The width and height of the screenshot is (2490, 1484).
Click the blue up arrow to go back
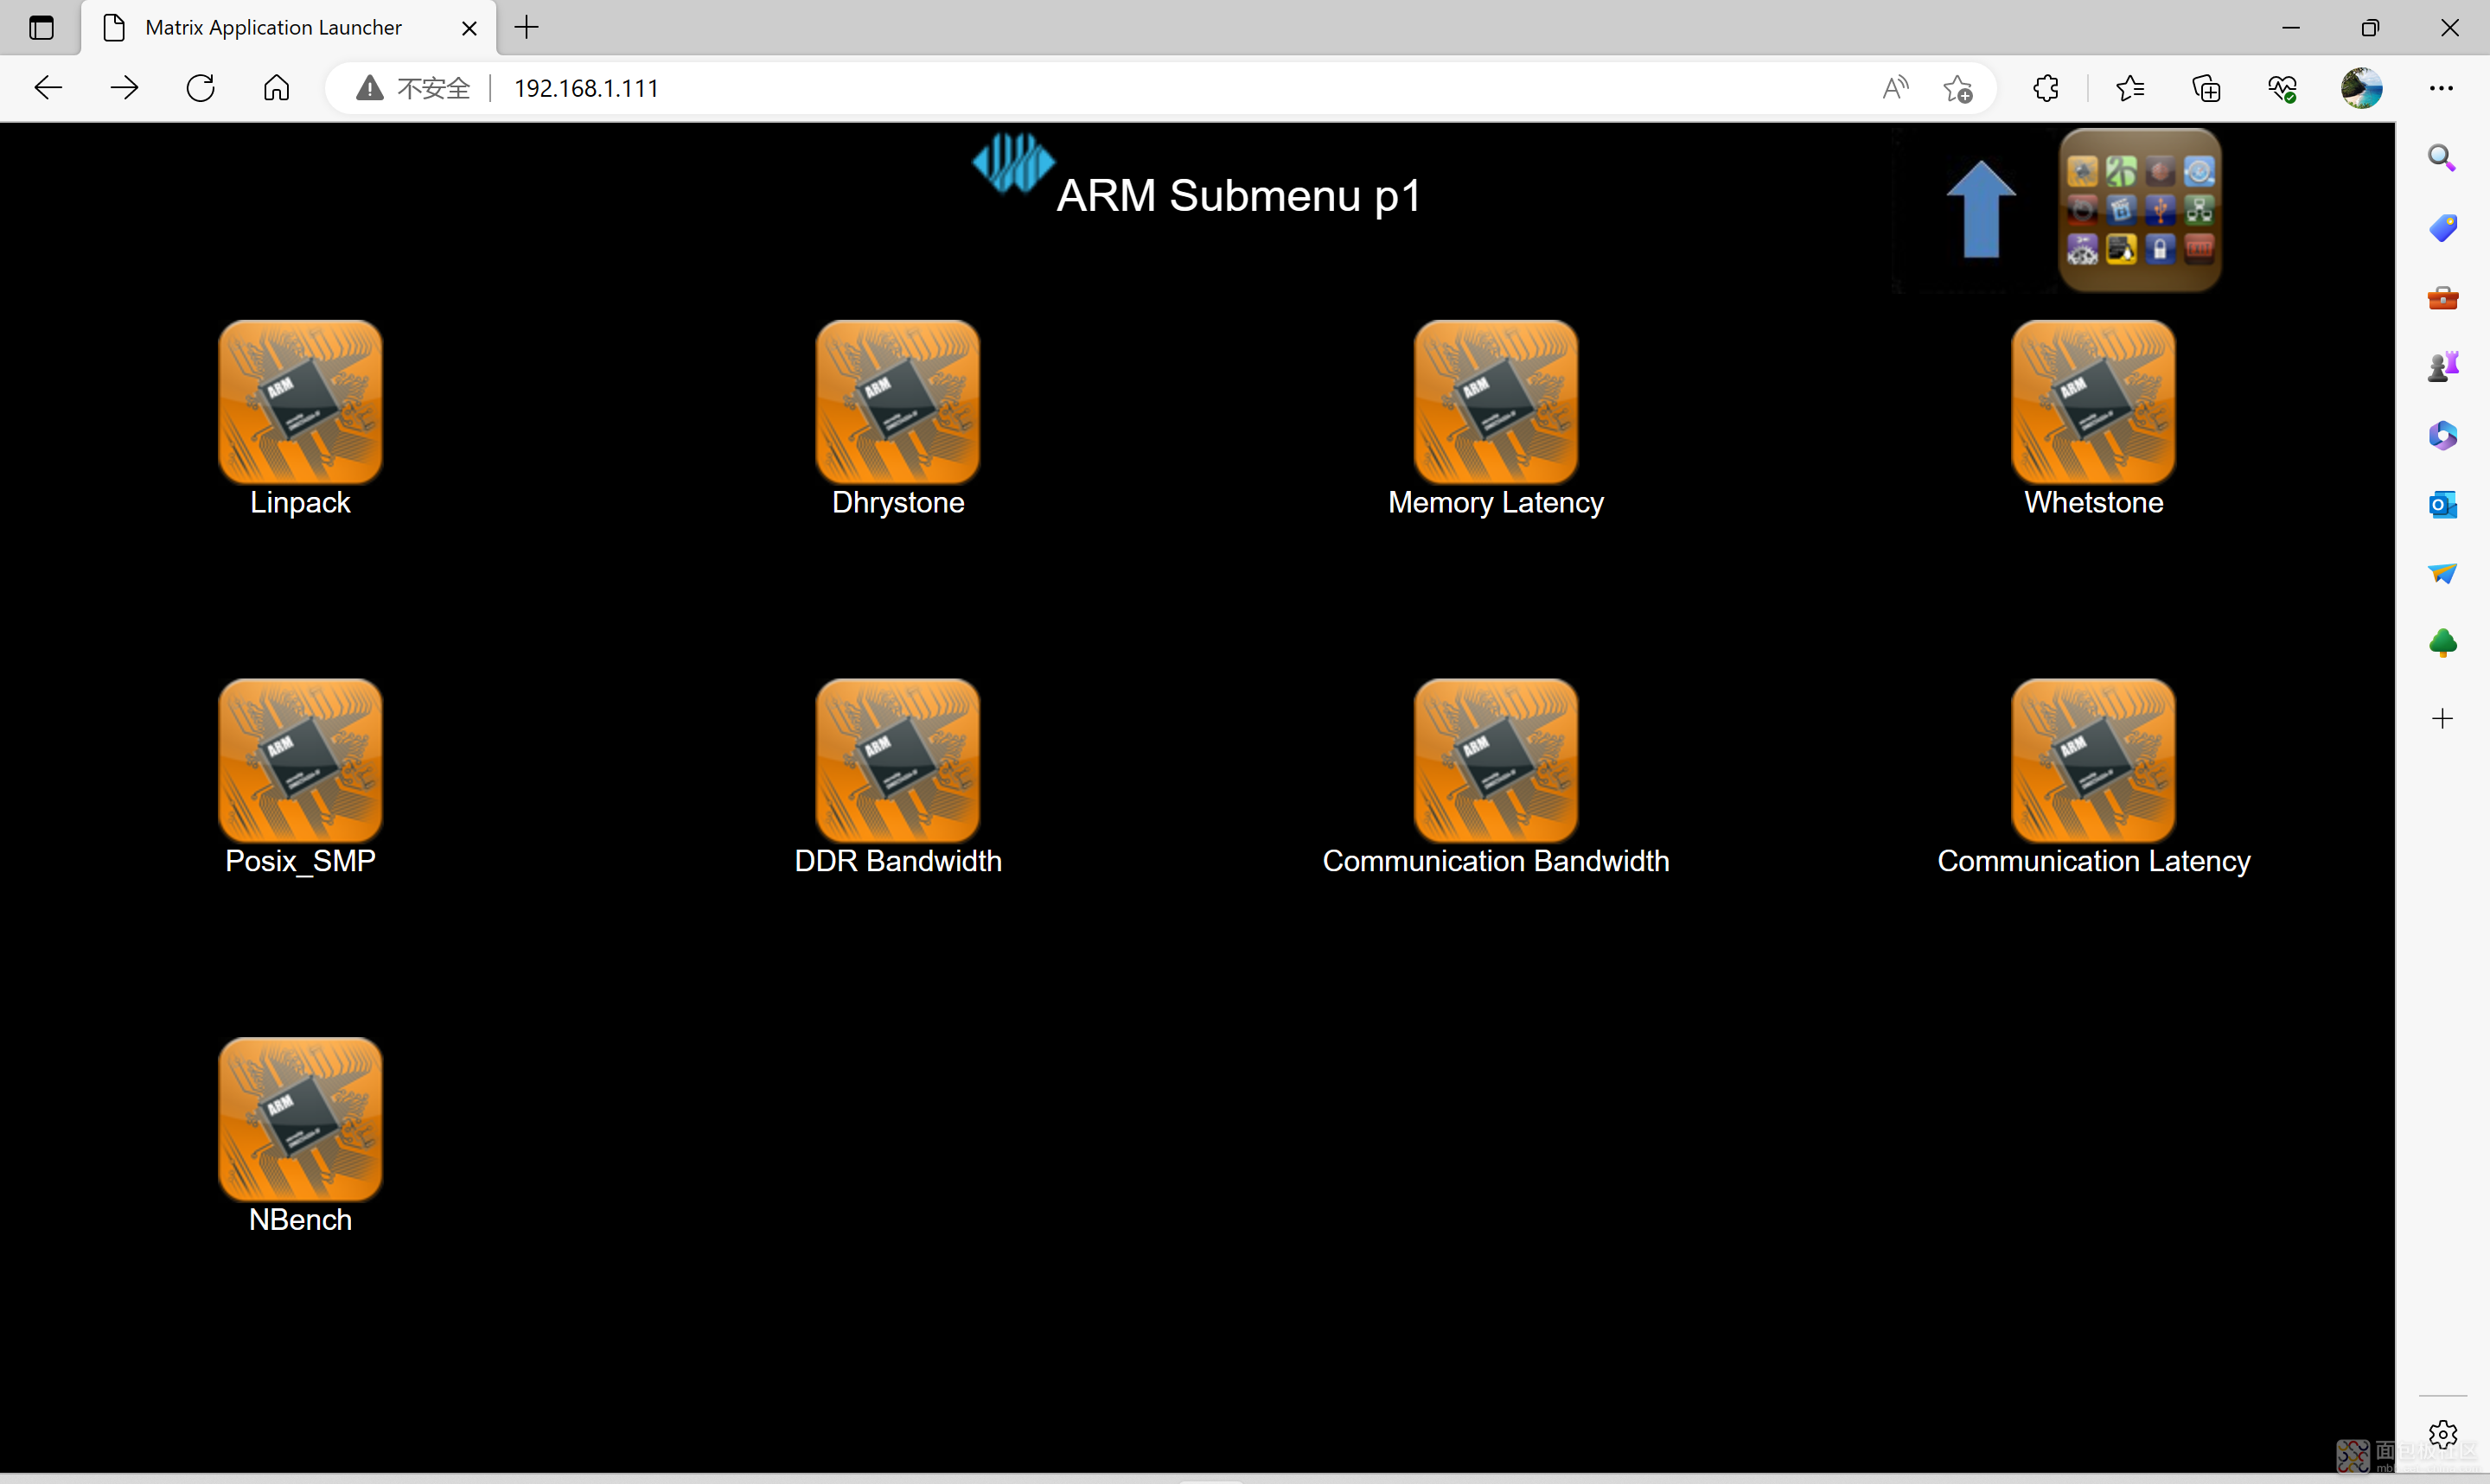tap(1980, 209)
